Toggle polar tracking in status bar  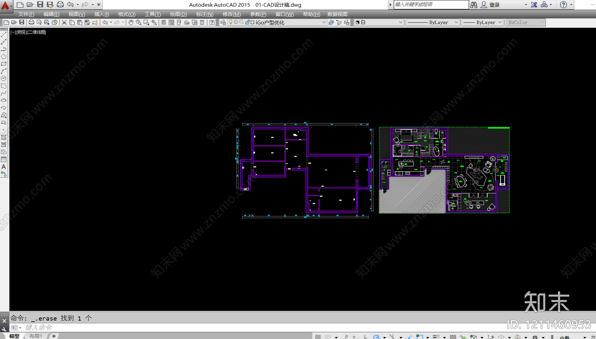(376, 337)
